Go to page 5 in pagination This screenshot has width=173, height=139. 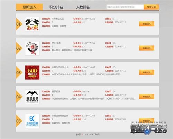(92, 135)
